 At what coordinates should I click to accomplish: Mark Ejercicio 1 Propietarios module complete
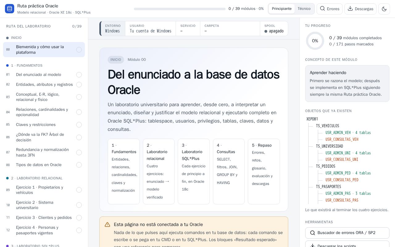click(x=79, y=190)
